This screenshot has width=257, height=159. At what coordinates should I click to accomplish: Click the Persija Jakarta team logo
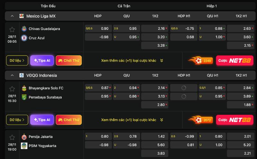pos(24,137)
